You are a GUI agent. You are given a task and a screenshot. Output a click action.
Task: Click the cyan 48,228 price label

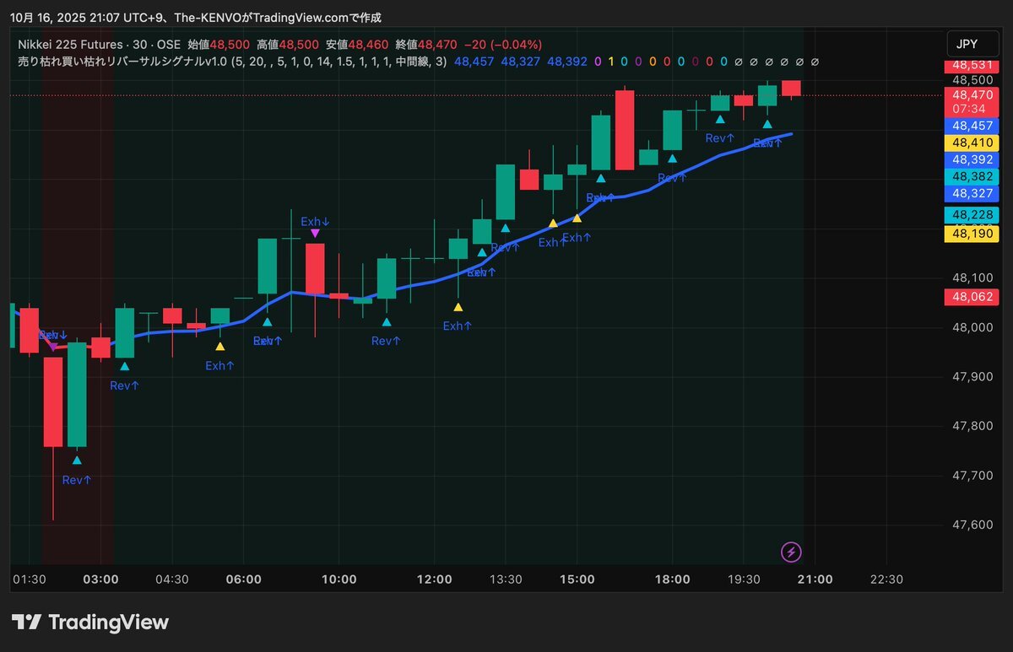[972, 216]
